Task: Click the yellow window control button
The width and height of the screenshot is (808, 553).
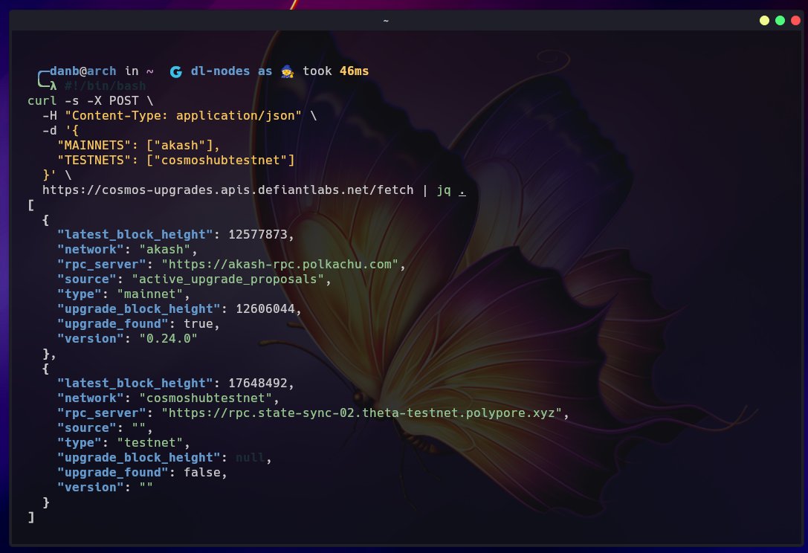Action: (x=764, y=21)
